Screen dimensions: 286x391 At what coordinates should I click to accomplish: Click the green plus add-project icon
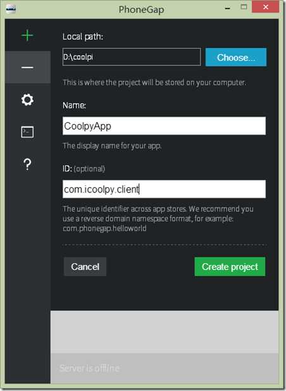(27, 35)
